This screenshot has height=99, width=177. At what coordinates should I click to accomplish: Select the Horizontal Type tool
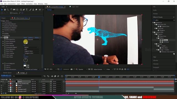point(27,10)
